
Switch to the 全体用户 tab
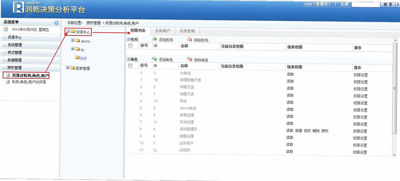coord(162,31)
